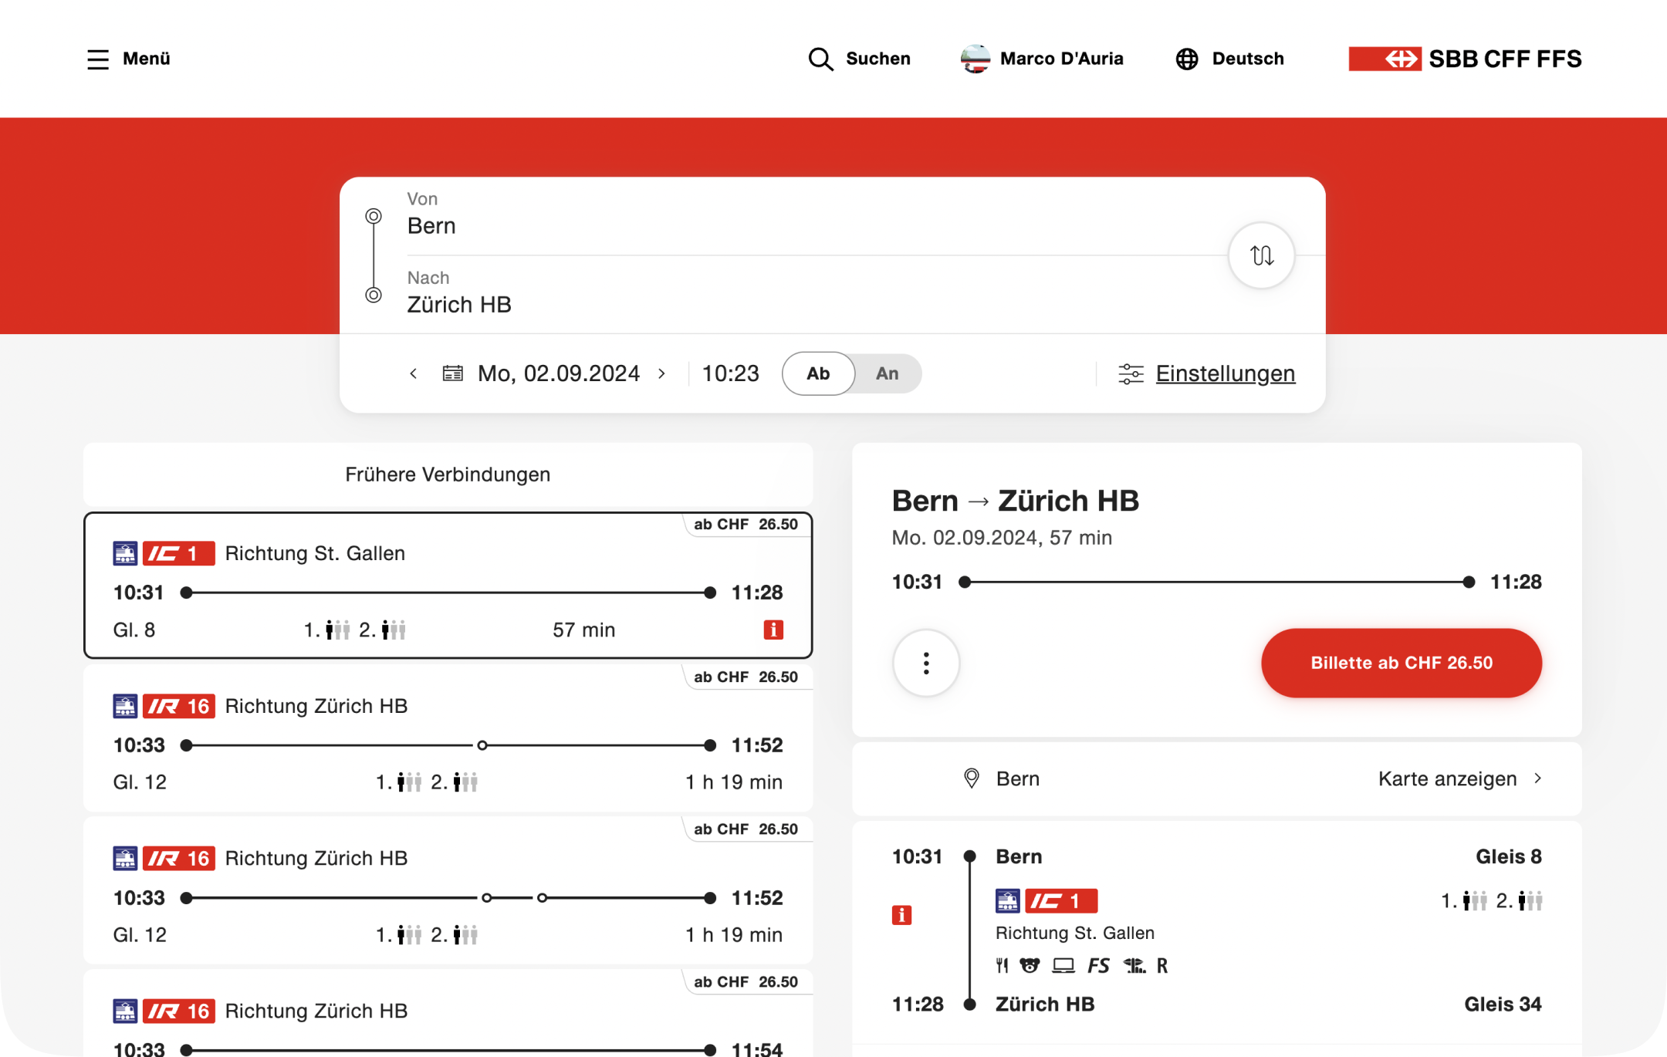1667x1057 pixels.
Task: Click red info icon on IC 1 connection
Action: click(x=773, y=630)
